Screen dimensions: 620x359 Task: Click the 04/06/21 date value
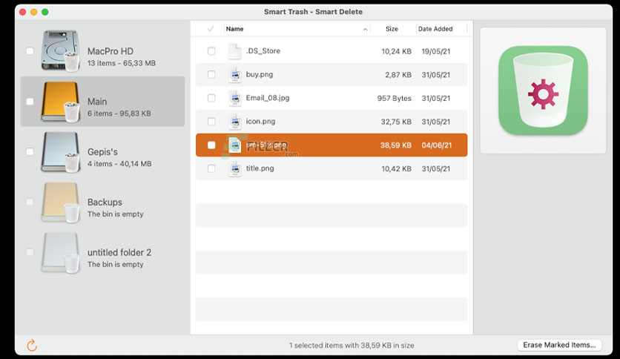[x=437, y=145]
